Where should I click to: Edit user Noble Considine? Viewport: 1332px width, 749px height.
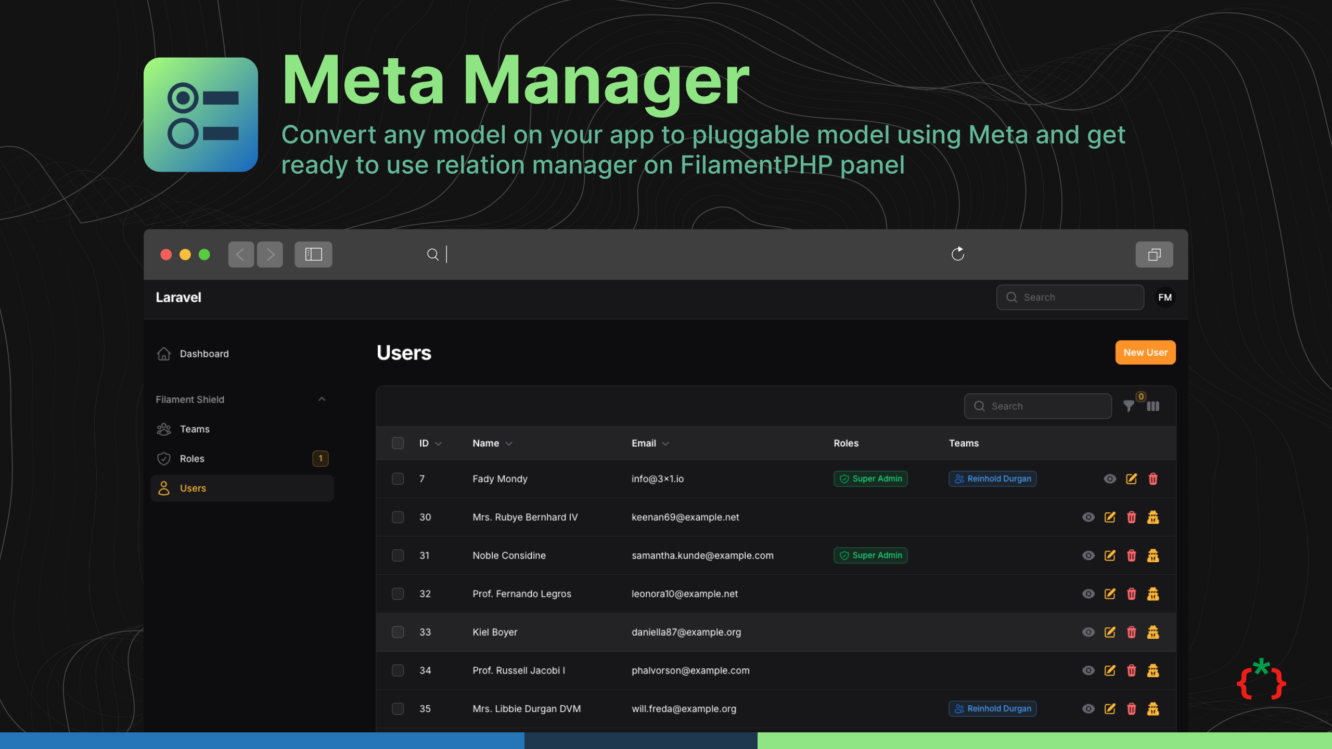tap(1110, 556)
